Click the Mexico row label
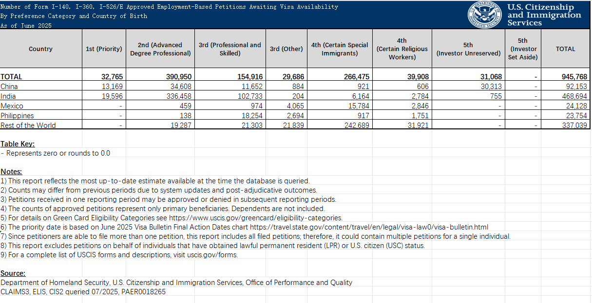This screenshot has height=303, width=592. click(12, 106)
